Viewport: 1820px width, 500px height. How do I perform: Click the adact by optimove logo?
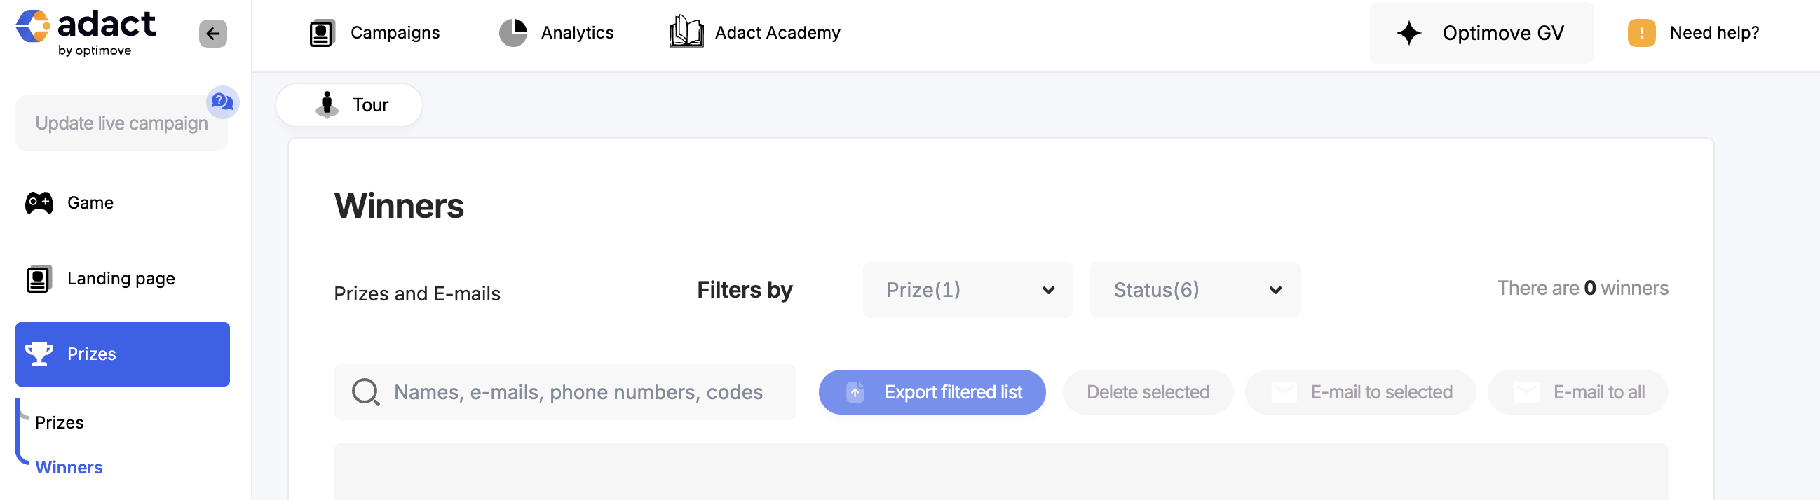(x=86, y=33)
